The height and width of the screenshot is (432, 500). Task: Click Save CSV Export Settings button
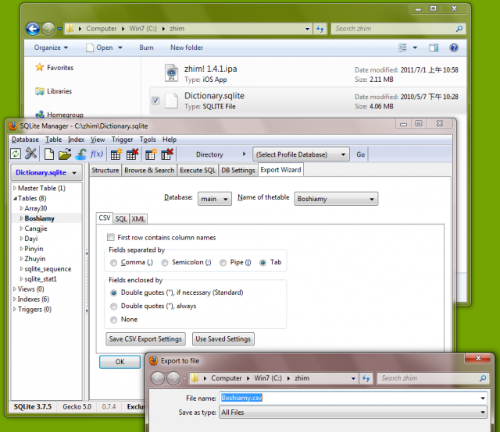coord(145,339)
